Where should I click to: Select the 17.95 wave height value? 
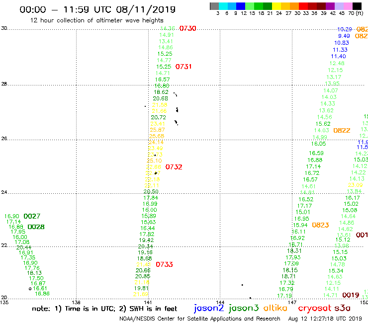point(18,232)
